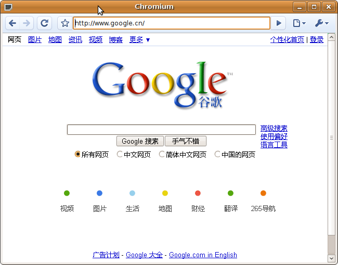338x265 pixels.
Task: Click the scrollbar up arrow
Action: pyautogui.click(x=332, y=37)
